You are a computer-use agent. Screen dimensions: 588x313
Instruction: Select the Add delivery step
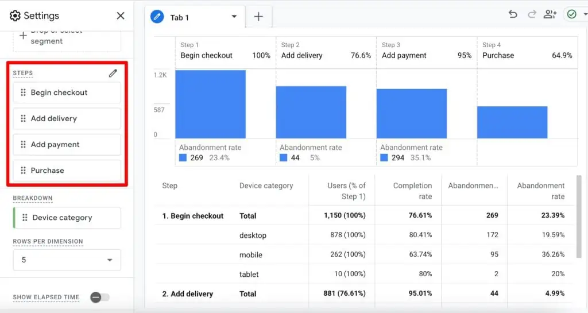tap(67, 118)
